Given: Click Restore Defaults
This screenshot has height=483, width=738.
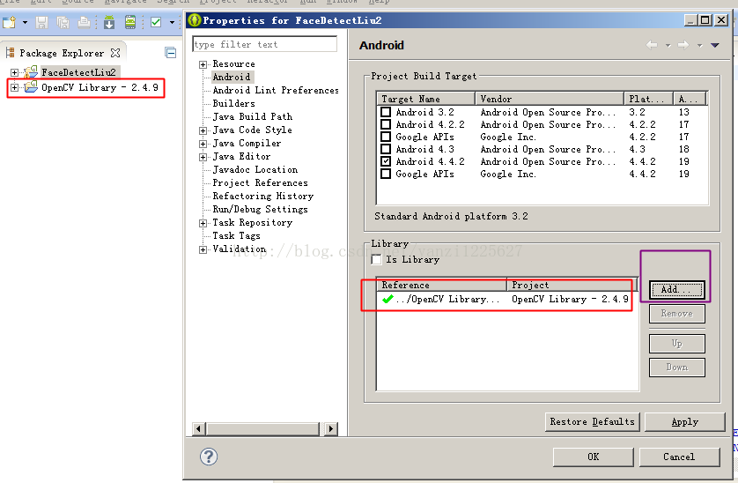Looking at the screenshot, I should (592, 421).
